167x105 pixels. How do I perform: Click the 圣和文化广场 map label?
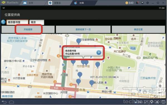point(150,58)
